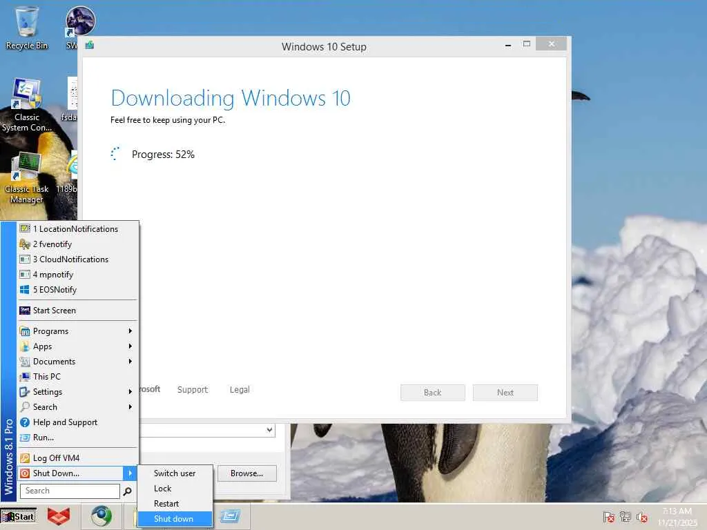Select the highlighted Shut down option
The image size is (707, 530).
click(175, 519)
